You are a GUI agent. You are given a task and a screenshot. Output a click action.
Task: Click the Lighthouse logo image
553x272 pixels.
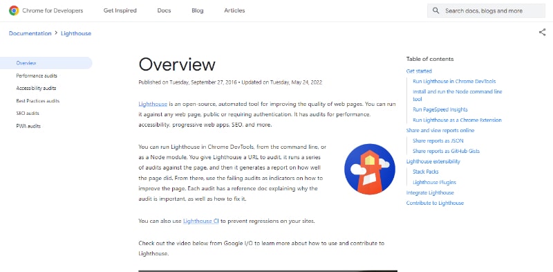[370, 169]
